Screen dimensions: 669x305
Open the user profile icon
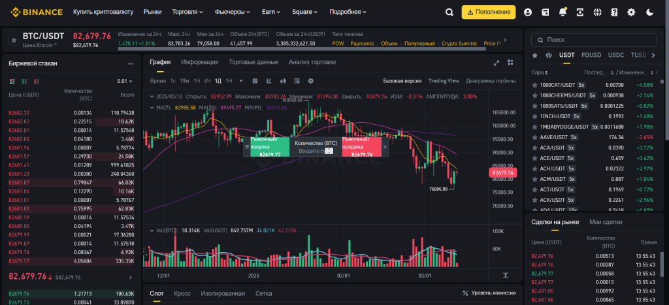(528, 12)
